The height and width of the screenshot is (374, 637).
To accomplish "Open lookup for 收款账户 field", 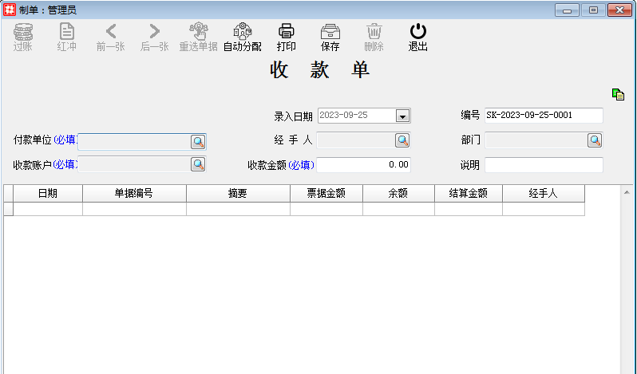I will coord(197,164).
